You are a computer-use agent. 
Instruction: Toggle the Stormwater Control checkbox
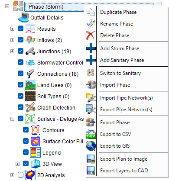(x=20, y=62)
